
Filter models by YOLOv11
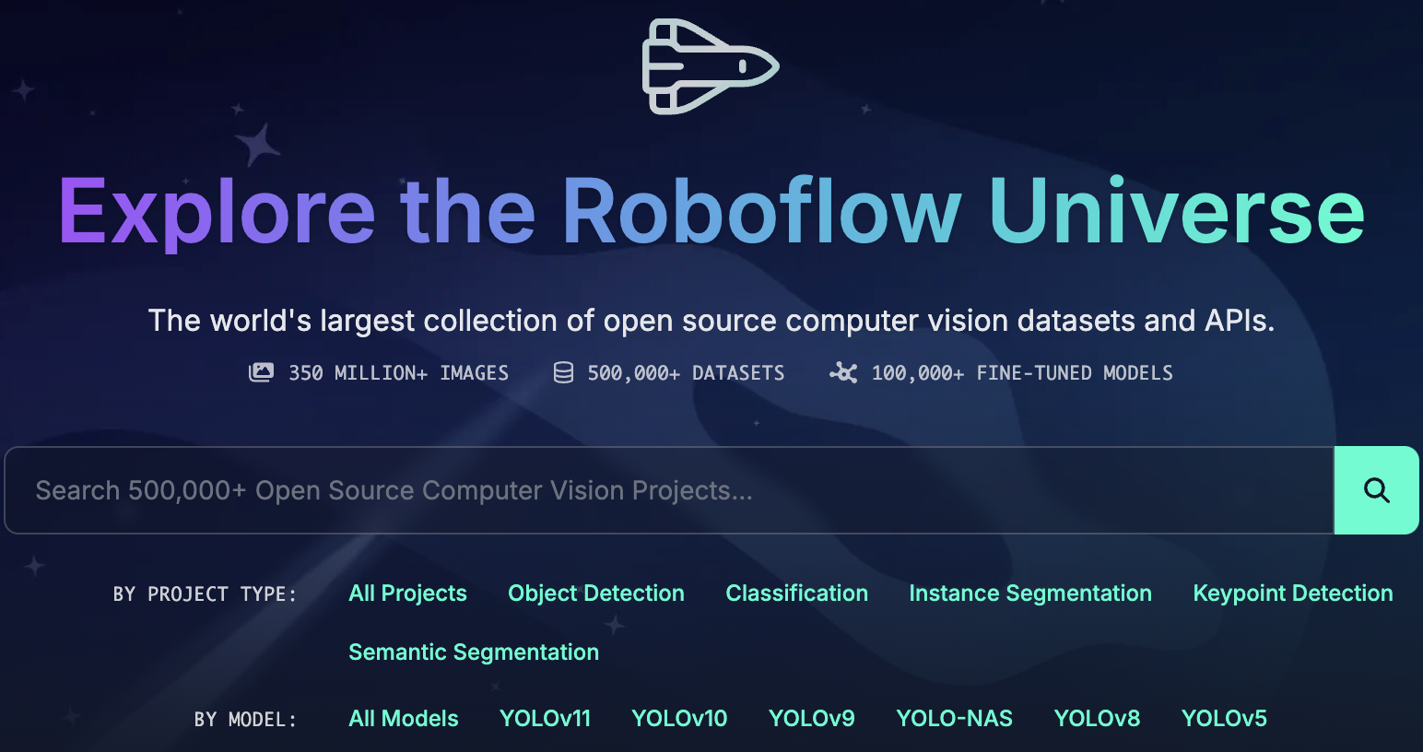545,719
